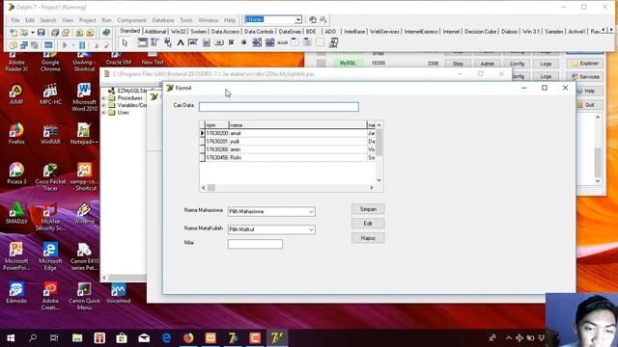This screenshot has height=347, width=618.
Task: Open the Database menu
Action: point(163,20)
